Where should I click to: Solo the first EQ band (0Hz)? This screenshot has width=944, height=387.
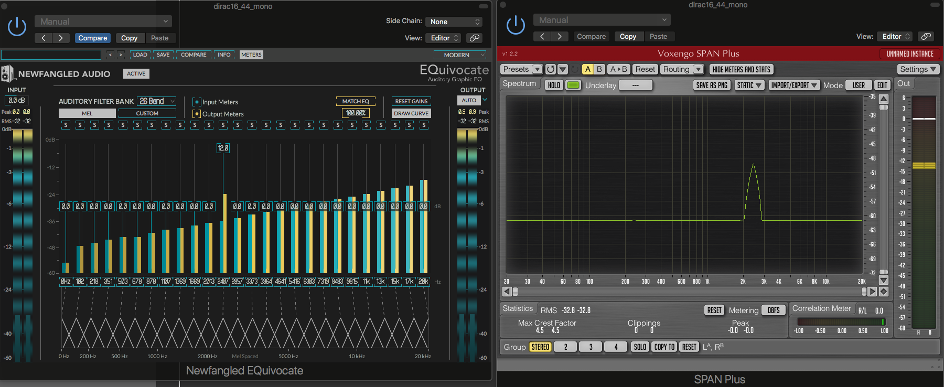[x=66, y=125]
